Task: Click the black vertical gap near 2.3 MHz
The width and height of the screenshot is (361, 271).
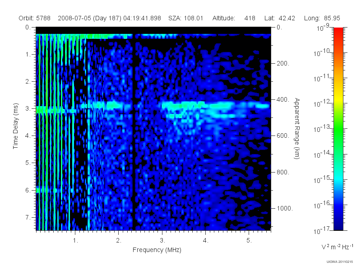Action: coord(134,131)
